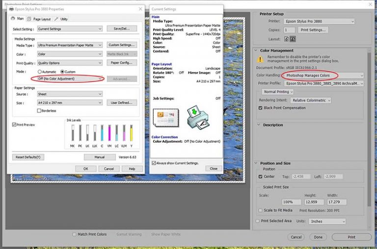
Task: Open the Print Quality dropdown
Action: point(70,63)
